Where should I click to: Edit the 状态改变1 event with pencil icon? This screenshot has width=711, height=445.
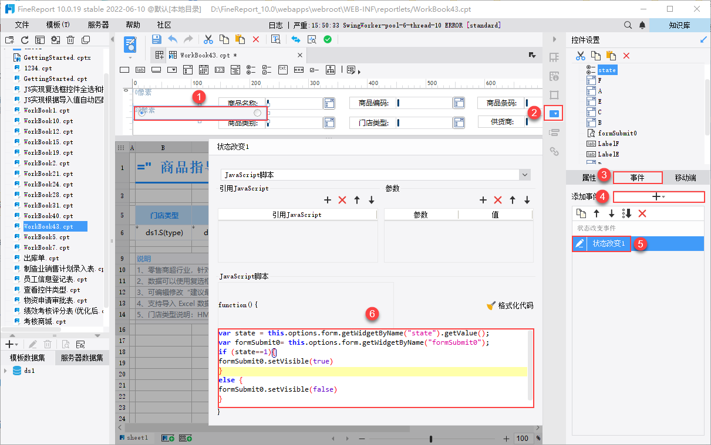[x=579, y=243]
